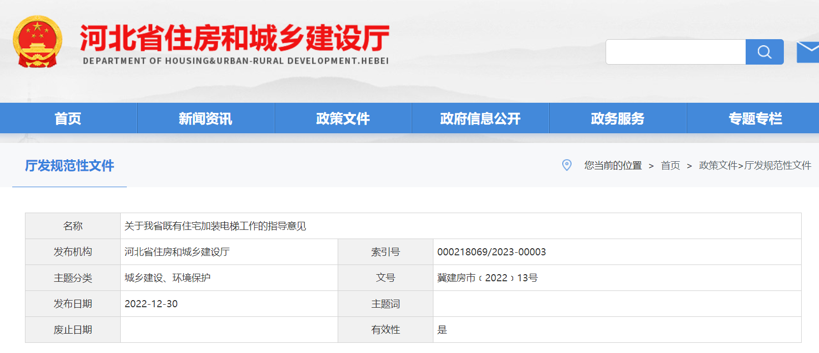The width and height of the screenshot is (819, 353).
Task: Click the 河北省住房和城乡建设厅 site title
Action: (235, 39)
